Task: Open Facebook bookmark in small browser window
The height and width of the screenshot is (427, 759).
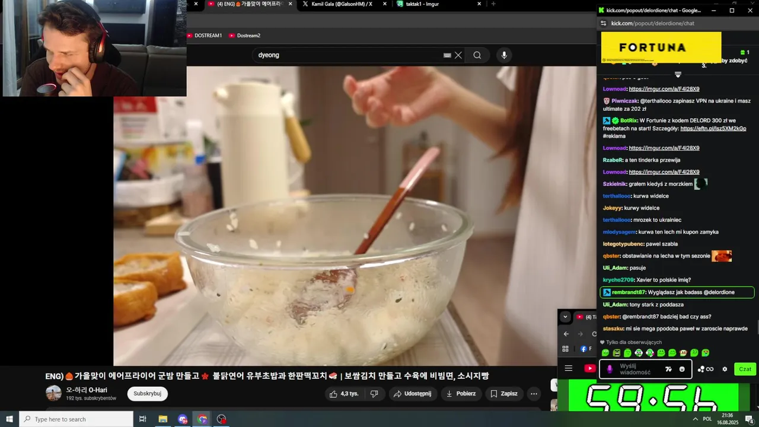Action: tap(586, 349)
